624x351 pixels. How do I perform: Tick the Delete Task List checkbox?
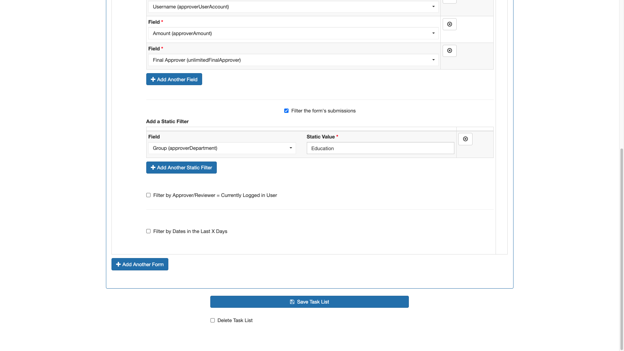(x=213, y=320)
